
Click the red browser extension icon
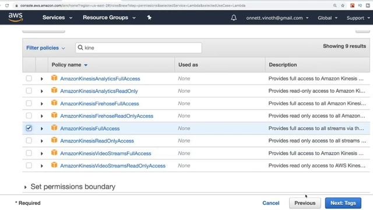point(352,5)
